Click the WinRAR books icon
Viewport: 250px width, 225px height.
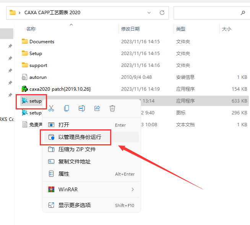coord(51,189)
